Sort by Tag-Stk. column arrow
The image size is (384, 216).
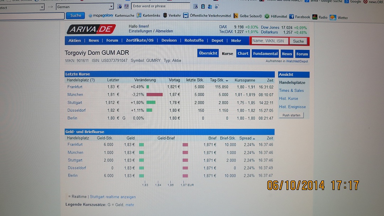click(x=227, y=81)
